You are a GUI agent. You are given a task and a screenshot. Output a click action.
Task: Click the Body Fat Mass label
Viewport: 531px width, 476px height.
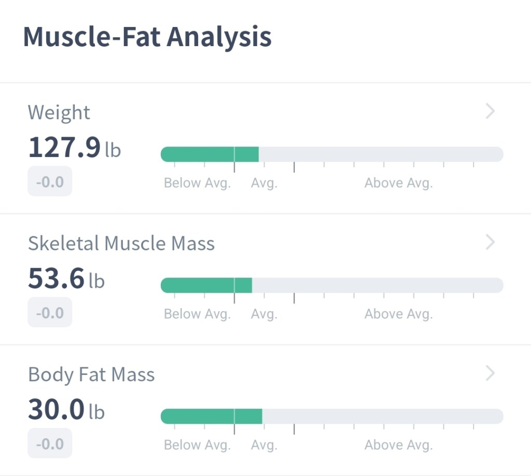(91, 374)
